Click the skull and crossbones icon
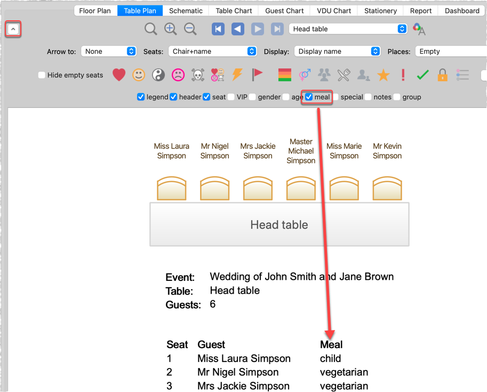 [x=198, y=75]
